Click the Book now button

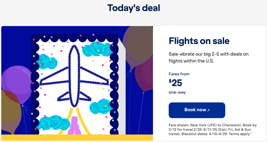[x=197, y=110]
